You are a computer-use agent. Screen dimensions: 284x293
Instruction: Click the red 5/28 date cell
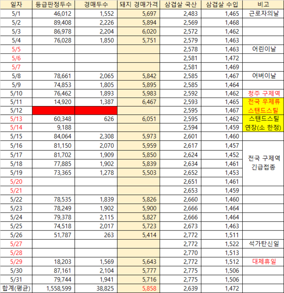(16, 253)
